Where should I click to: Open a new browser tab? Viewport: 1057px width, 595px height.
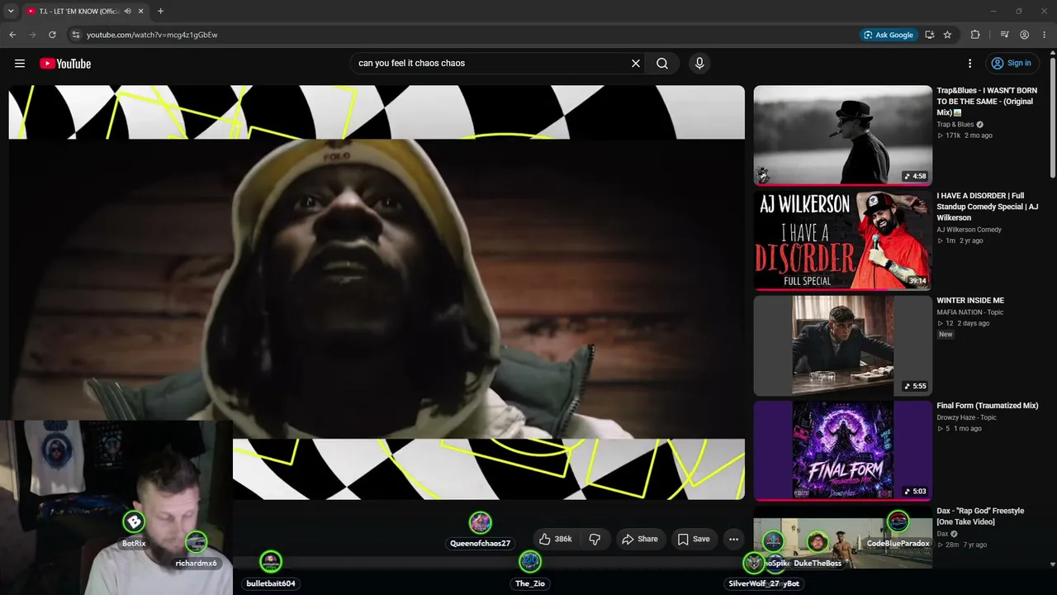click(x=160, y=12)
